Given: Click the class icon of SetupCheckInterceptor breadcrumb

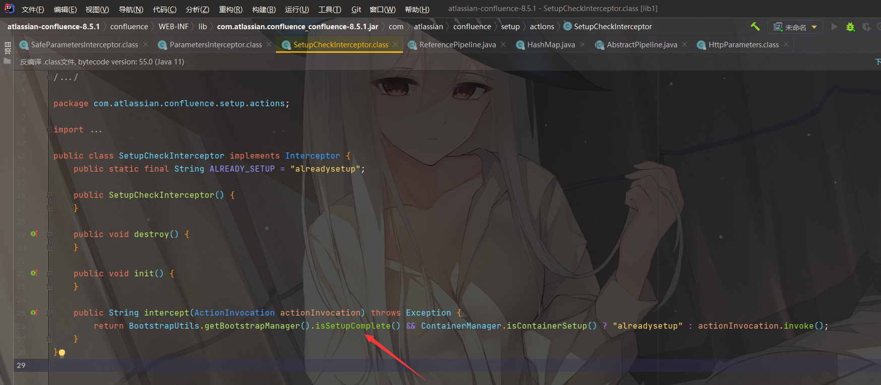Looking at the screenshot, I should (568, 26).
